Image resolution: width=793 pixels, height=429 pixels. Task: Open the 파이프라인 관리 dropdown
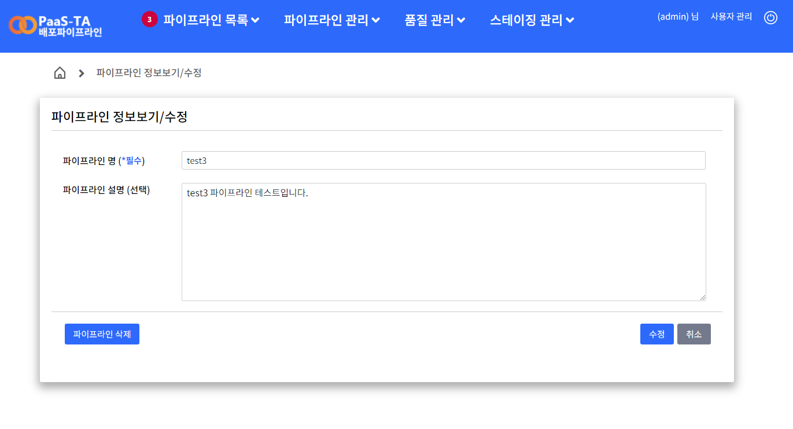click(327, 19)
